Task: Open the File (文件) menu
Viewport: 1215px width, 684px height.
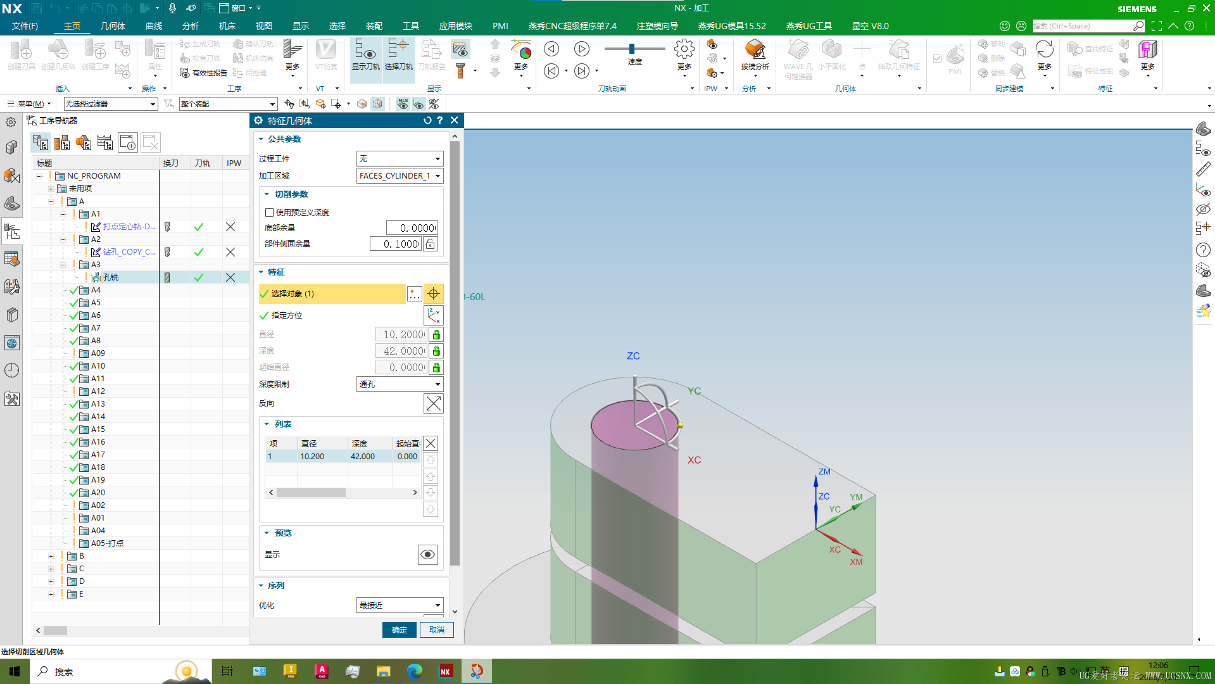Action: point(25,26)
